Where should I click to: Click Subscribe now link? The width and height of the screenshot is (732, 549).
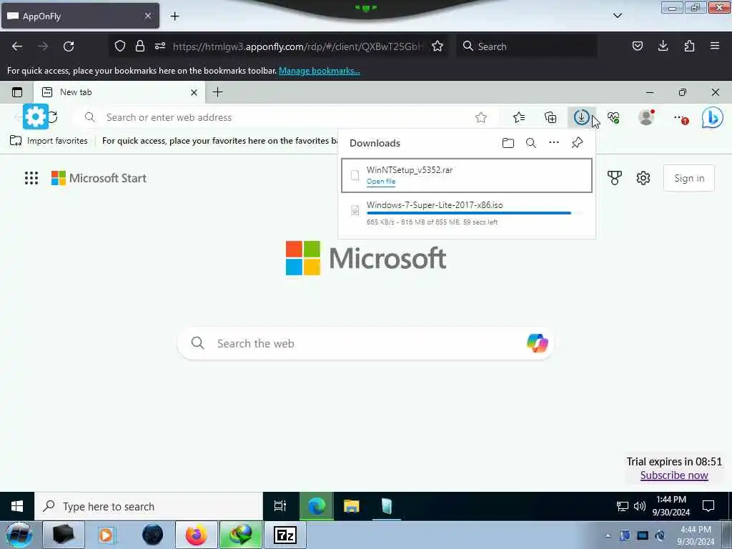674,475
